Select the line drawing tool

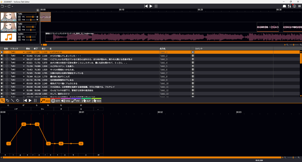coord(13,100)
